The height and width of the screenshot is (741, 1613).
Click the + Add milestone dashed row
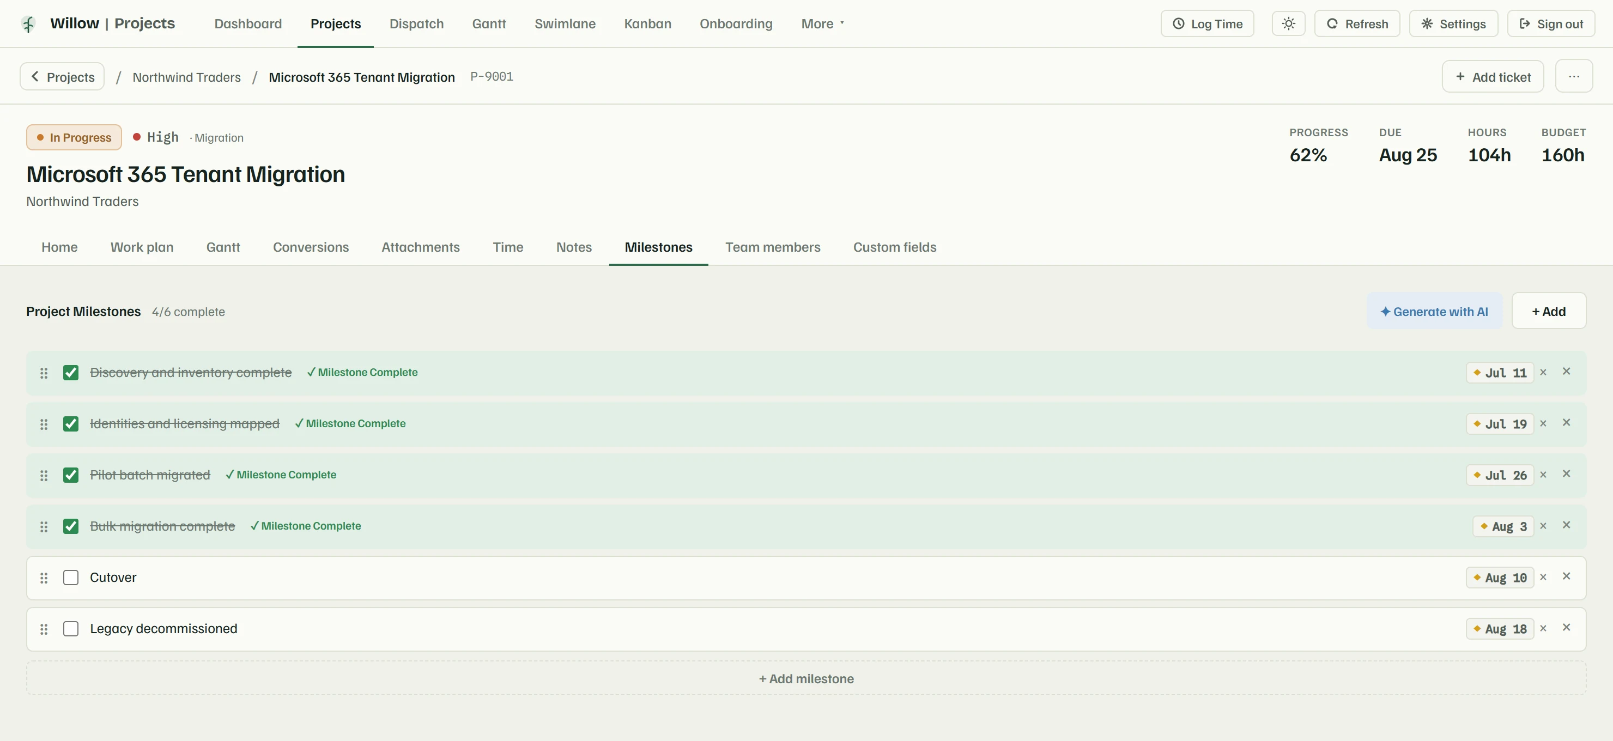tap(806, 678)
